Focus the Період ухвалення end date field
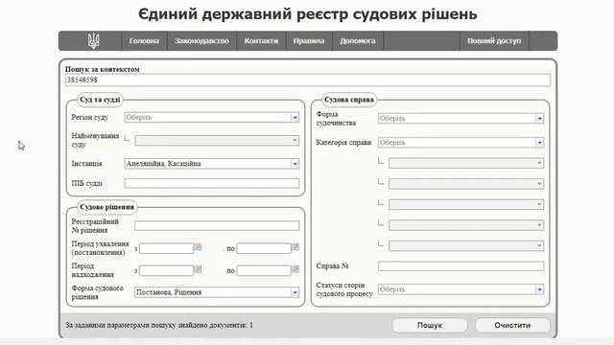The image size is (614, 345). point(264,248)
